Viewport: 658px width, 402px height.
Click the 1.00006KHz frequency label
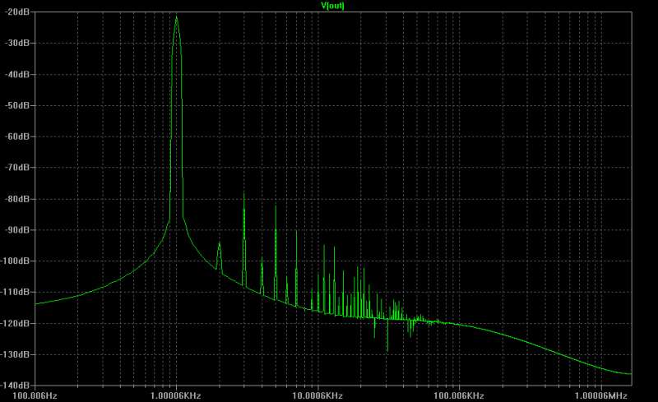[176, 395]
